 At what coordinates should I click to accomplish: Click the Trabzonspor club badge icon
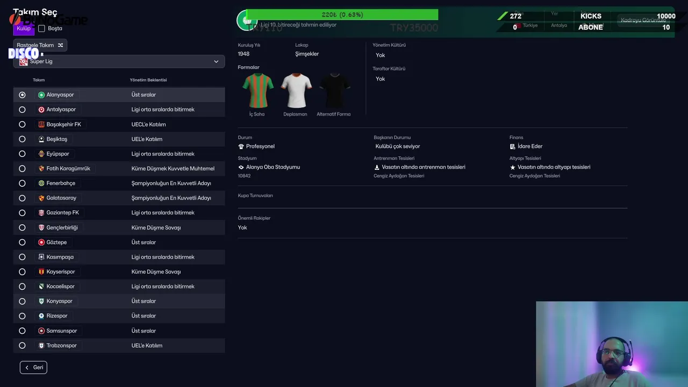click(41, 346)
